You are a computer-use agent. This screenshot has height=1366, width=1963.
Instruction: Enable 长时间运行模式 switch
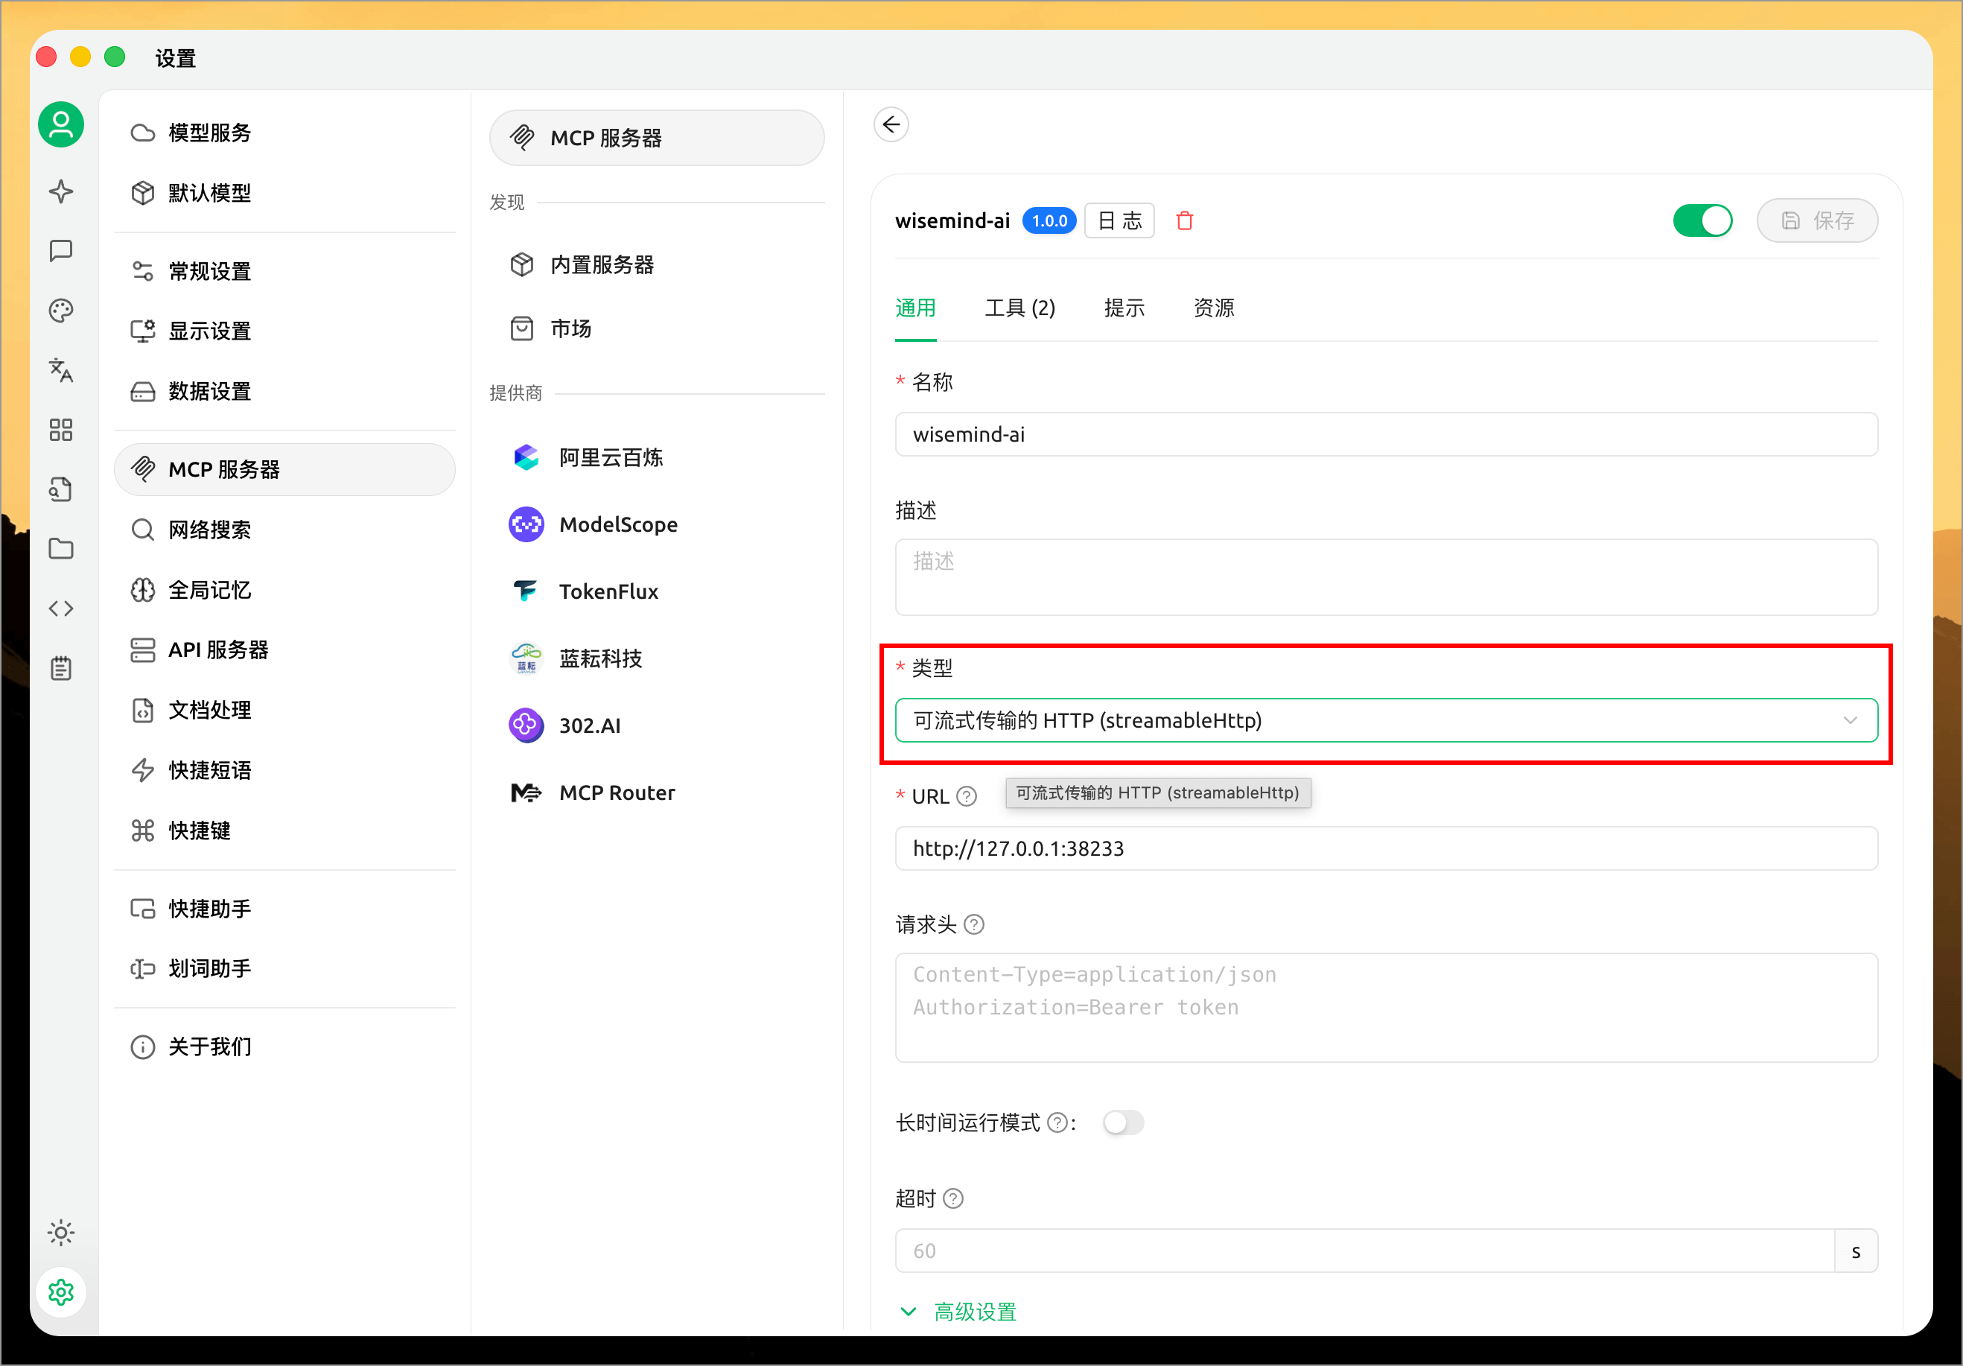pyautogui.click(x=1124, y=1123)
